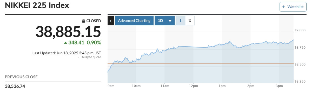Click the 3pm time axis label
311x94 pixels.
tap(279, 86)
